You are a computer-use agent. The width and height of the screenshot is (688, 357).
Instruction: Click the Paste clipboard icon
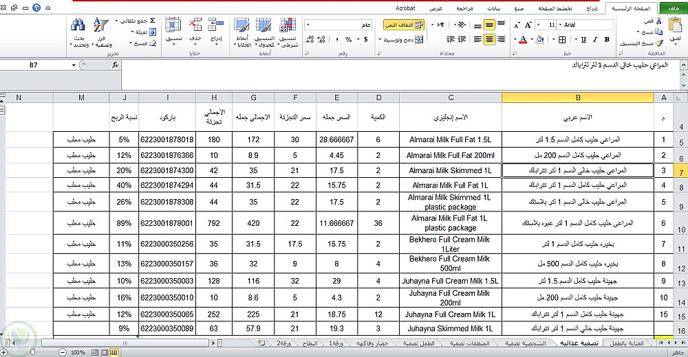(676, 25)
